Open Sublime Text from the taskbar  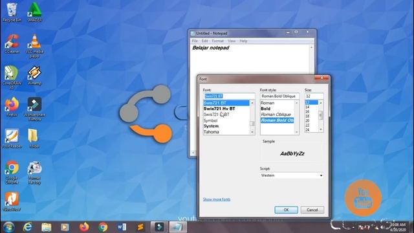tap(140, 227)
